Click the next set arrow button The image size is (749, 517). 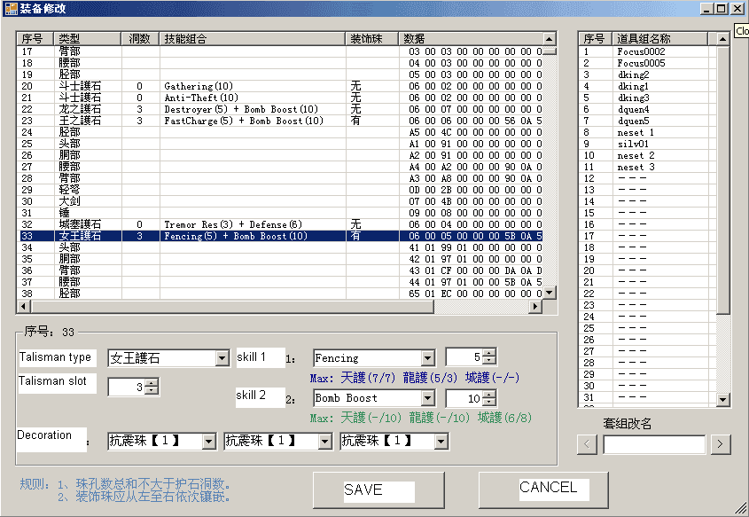coord(721,444)
